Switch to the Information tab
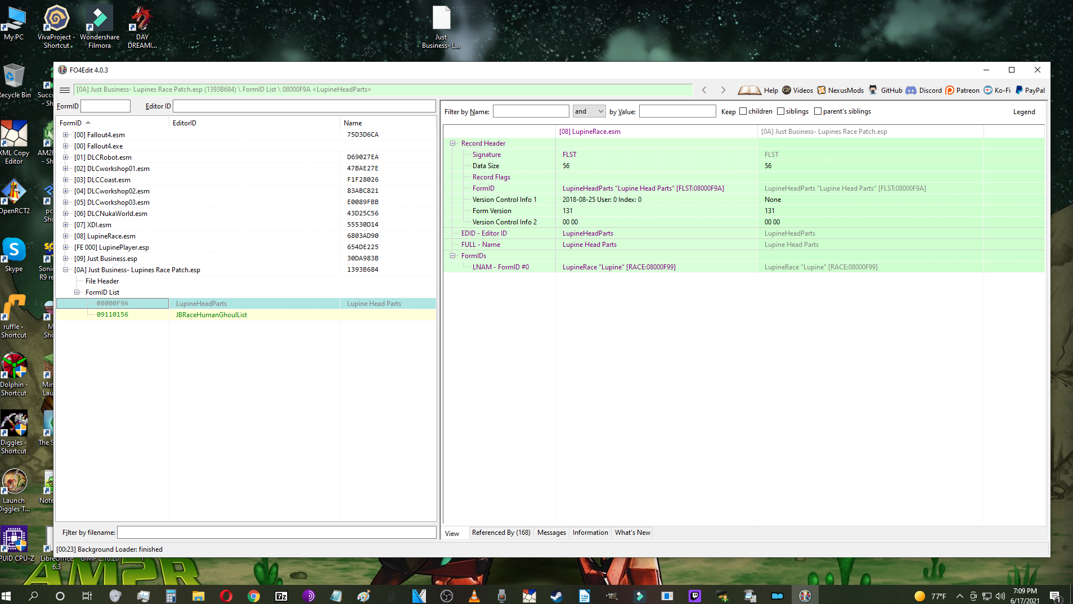The height and width of the screenshot is (604, 1073). point(590,533)
